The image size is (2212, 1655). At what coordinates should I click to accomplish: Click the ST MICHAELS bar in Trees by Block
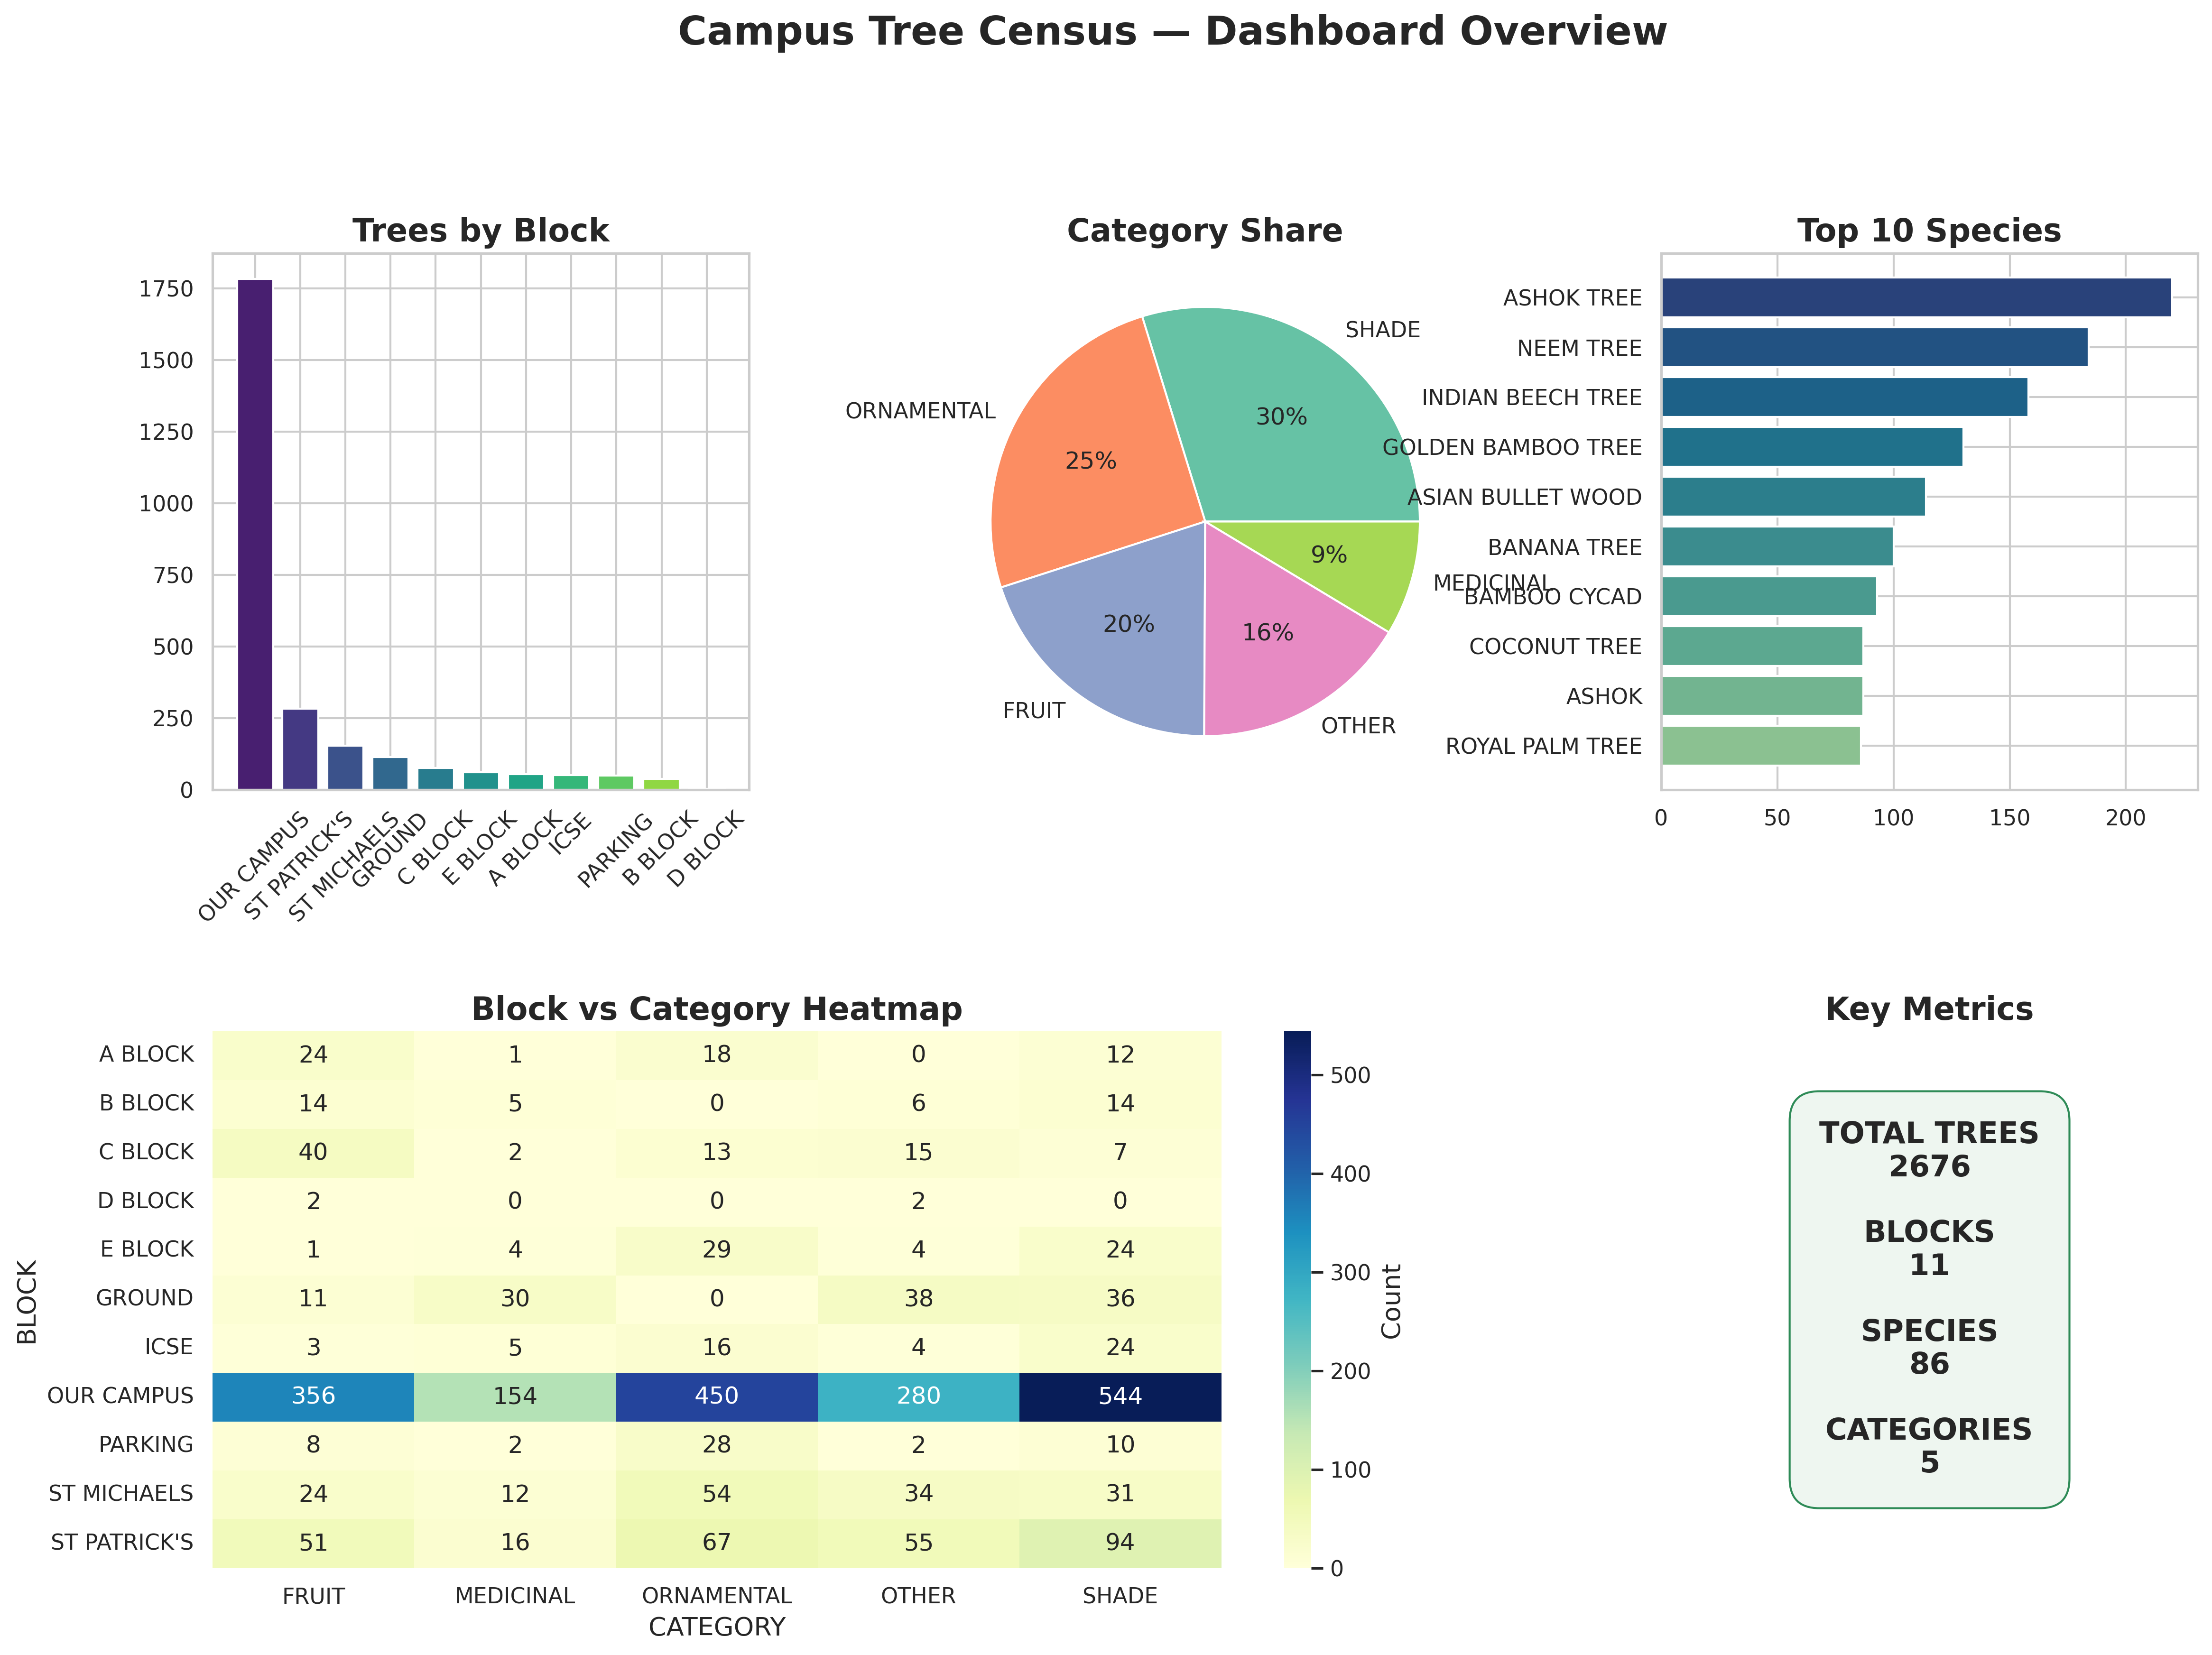pyautogui.click(x=345, y=768)
